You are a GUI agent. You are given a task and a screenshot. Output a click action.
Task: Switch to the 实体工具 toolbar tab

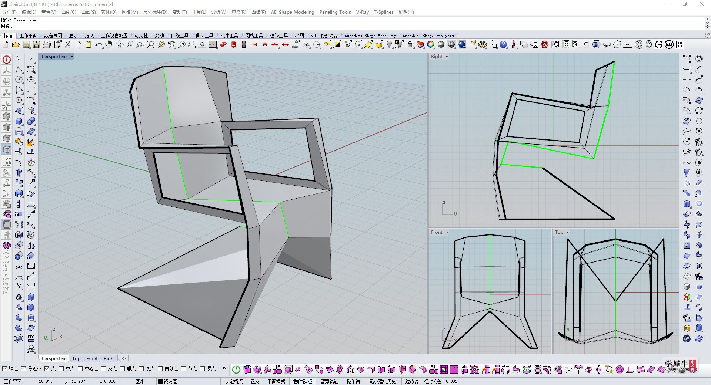[x=229, y=36]
